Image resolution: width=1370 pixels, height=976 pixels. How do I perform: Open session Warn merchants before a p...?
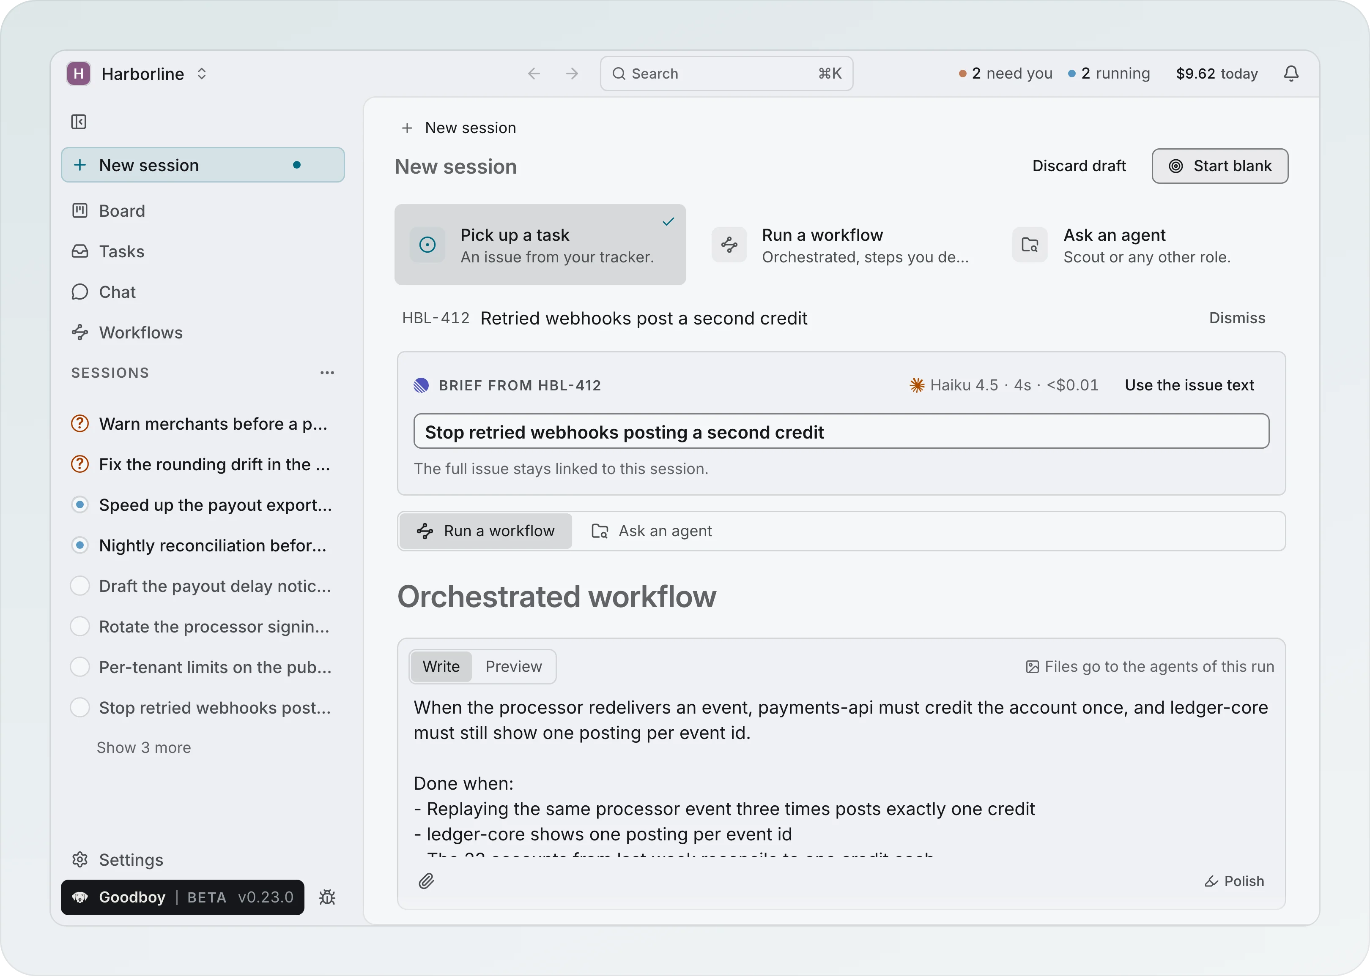pos(203,424)
